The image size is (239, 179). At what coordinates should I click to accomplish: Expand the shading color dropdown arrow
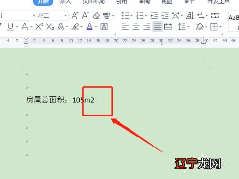(206, 27)
